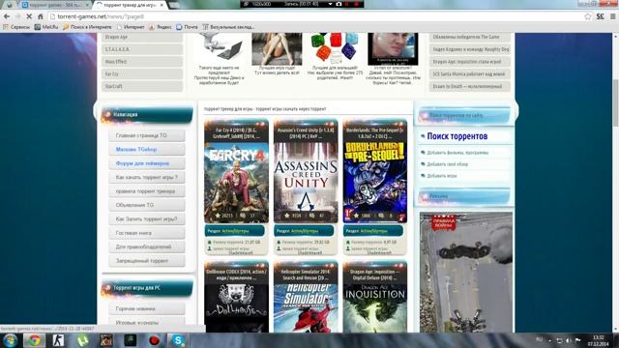
Task: Open the recorder resolution dropdown arrow
Action: click(330, 4)
